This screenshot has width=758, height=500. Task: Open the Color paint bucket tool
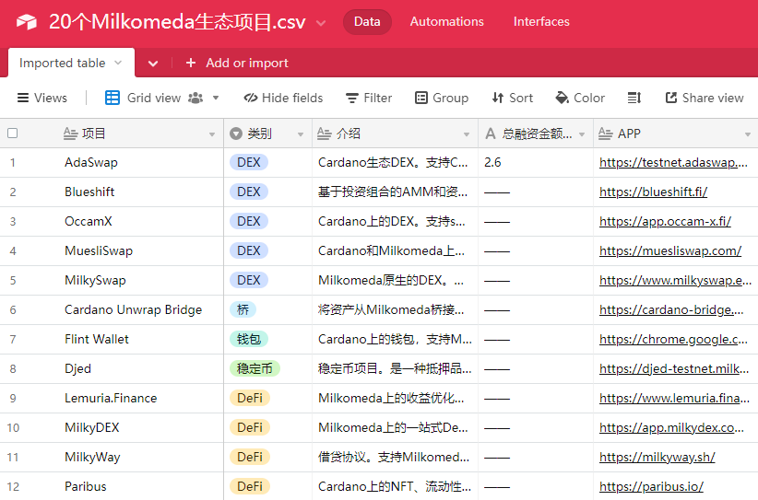pos(580,98)
